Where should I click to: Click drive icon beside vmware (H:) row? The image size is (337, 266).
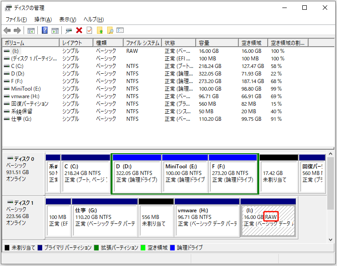click(x=7, y=96)
